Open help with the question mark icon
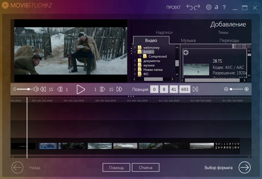262x179 pixels. [224, 7]
